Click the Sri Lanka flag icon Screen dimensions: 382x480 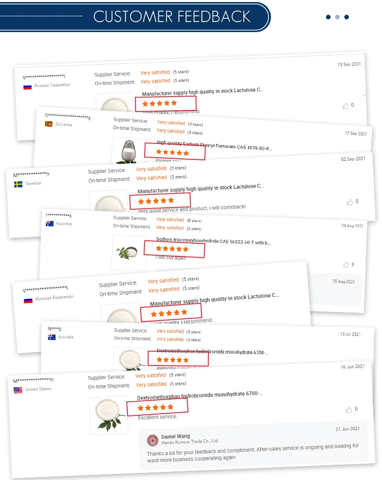click(x=49, y=124)
